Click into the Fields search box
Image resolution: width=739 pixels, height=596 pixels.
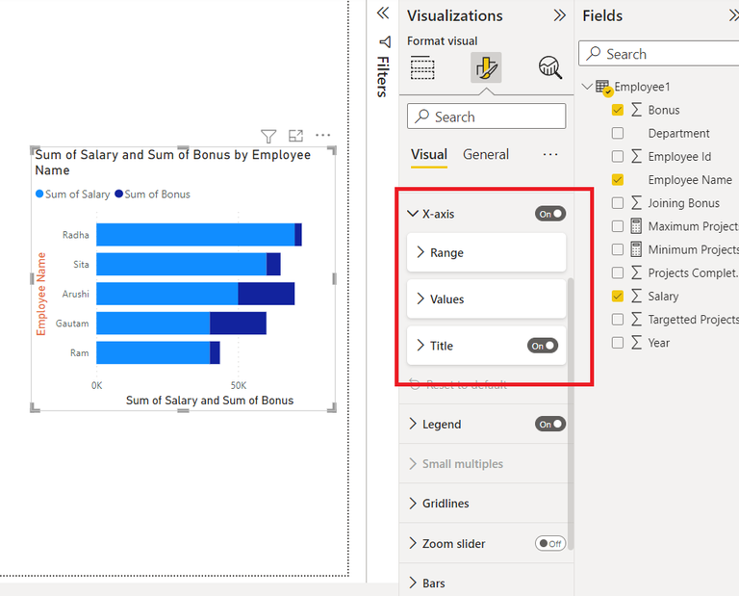click(x=659, y=53)
